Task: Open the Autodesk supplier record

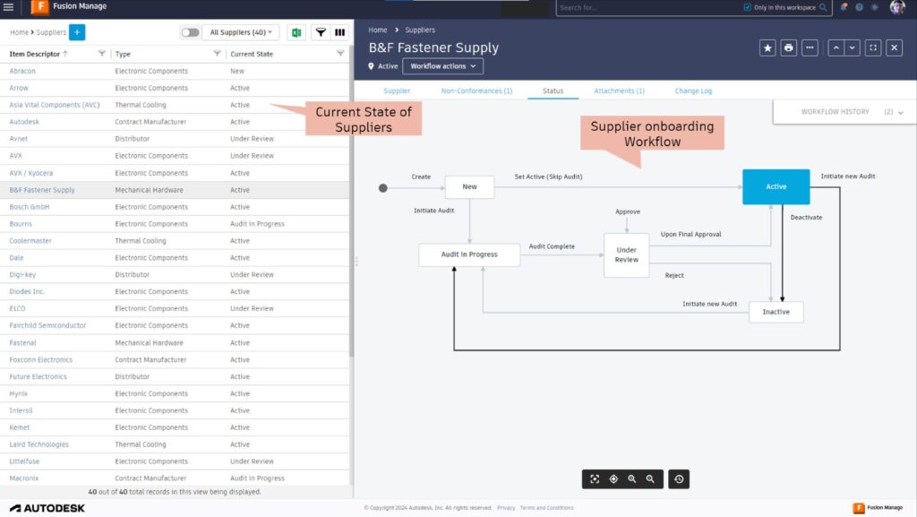Action: point(24,122)
